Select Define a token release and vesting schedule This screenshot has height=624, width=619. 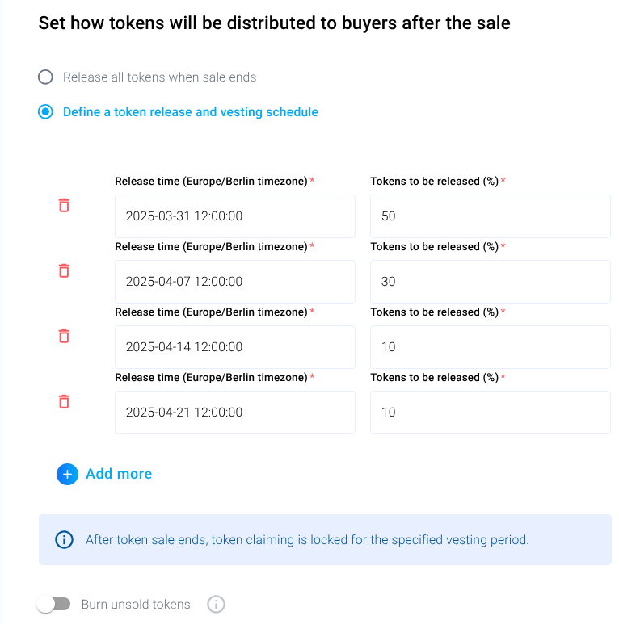pyautogui.click(x=46, y=112)
